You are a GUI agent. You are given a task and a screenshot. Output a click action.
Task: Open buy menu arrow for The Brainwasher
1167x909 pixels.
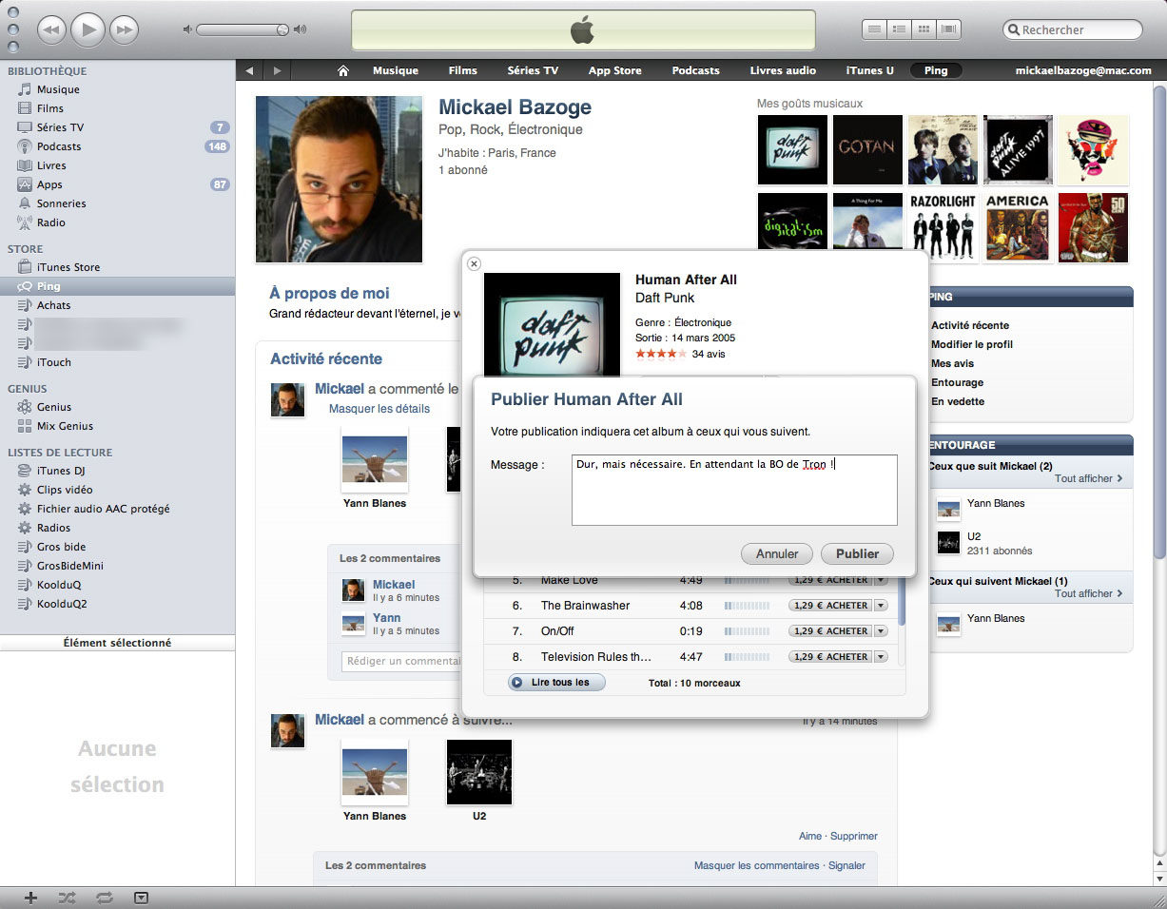pyautogui.click(x=881, y=606)
